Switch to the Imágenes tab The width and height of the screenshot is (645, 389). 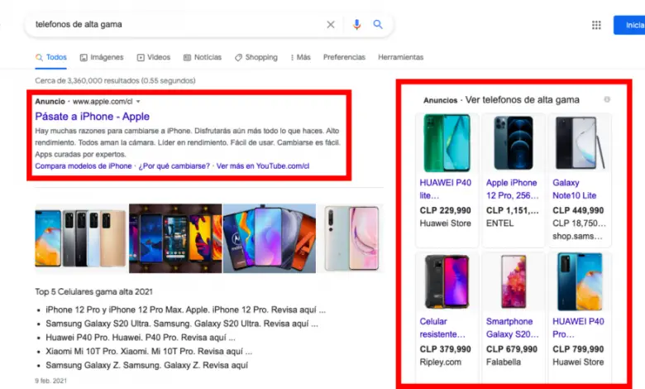tap(102, 57)
